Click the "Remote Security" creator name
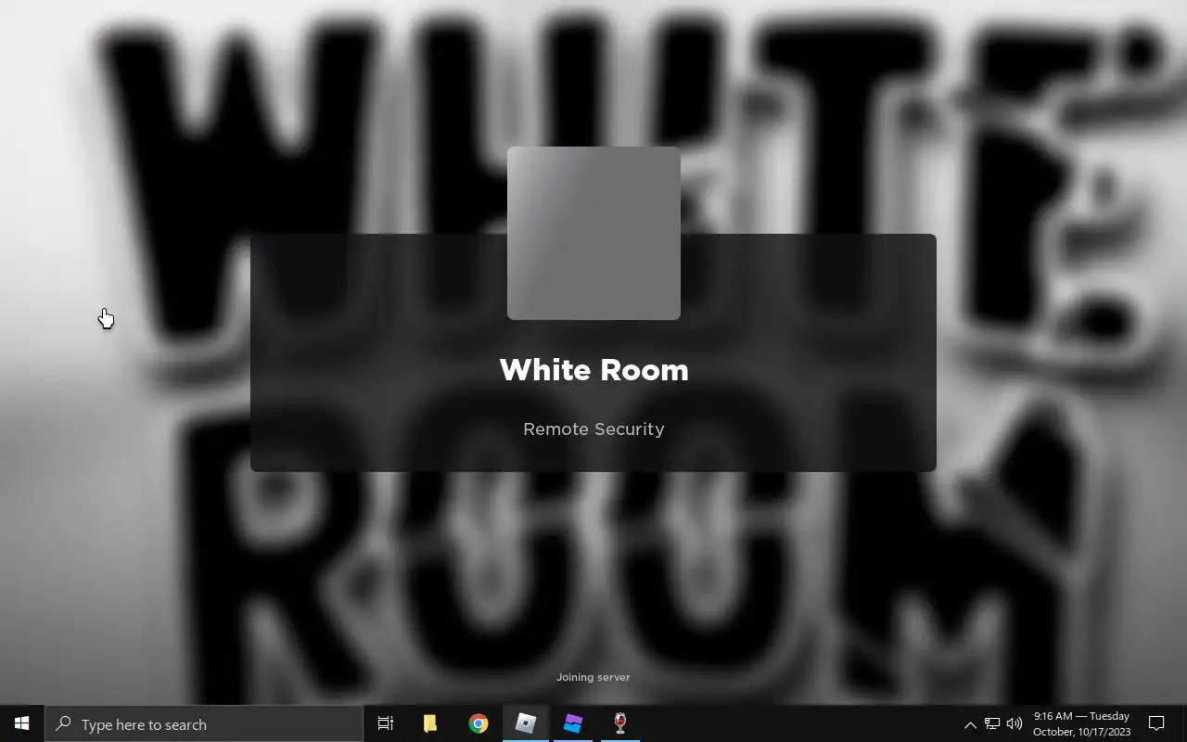This screenshot has width=1187, height=742. tap(593, 429)
